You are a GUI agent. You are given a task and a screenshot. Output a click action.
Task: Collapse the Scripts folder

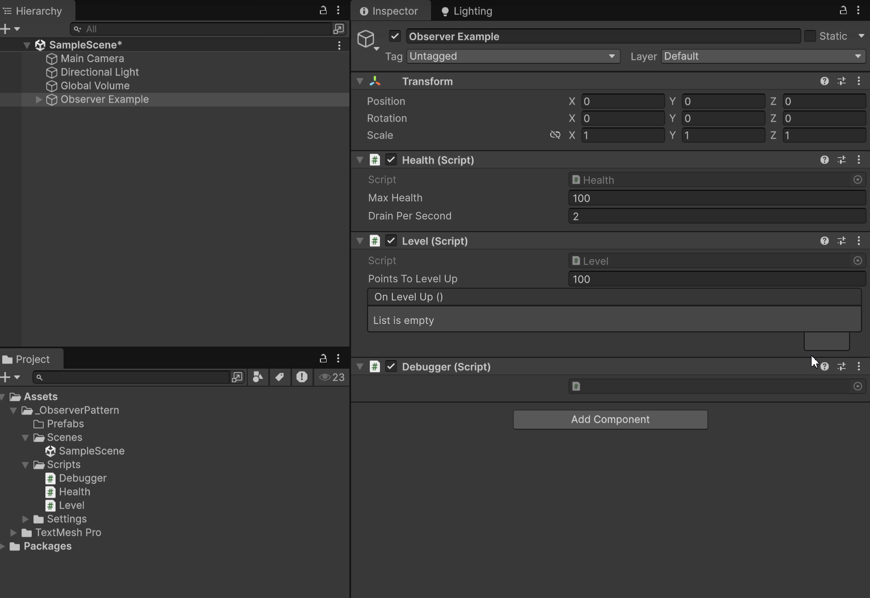[26, 465]
